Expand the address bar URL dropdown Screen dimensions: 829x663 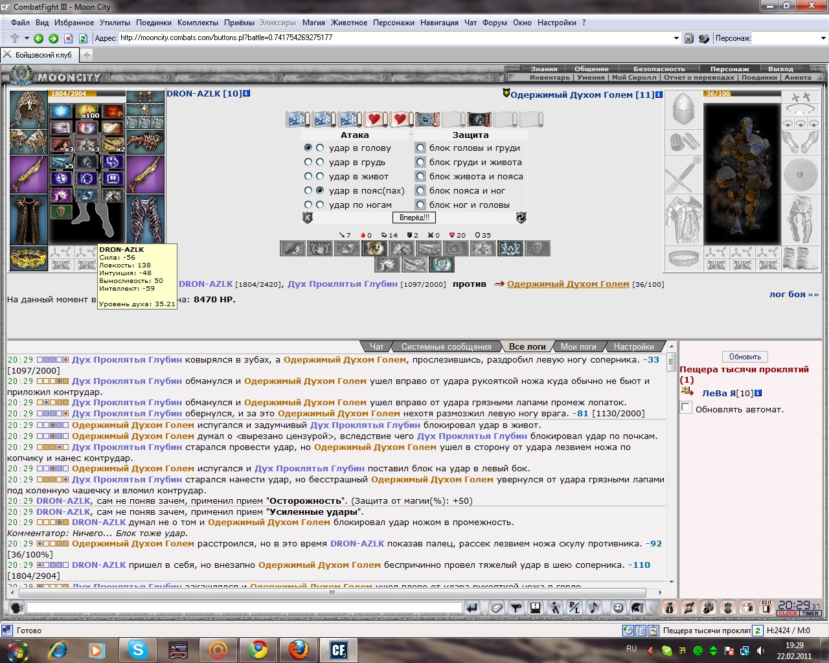tap(676, 38)
